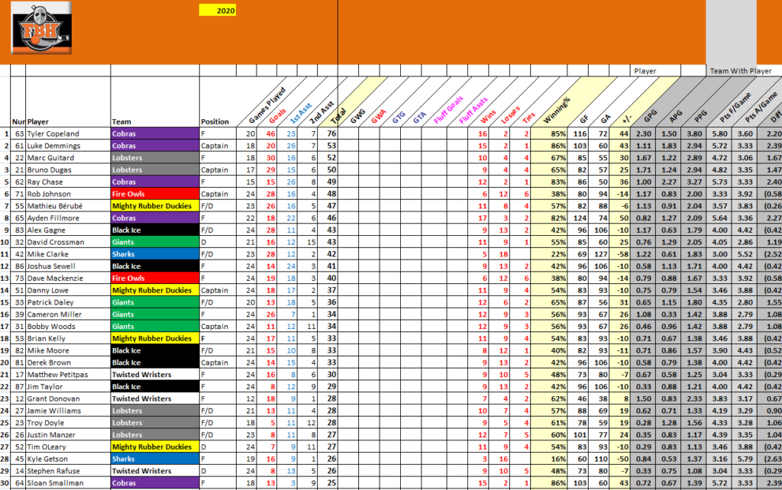Click Tyler Copeland's total points value 76
782x490 pixels.
tap(331, 134)
